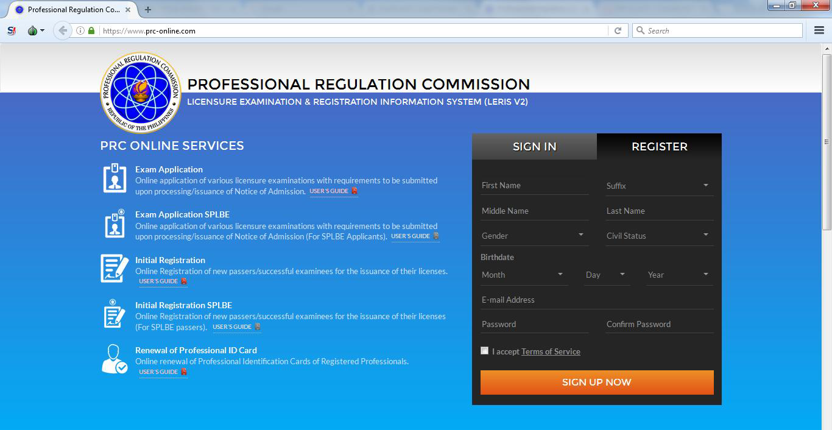The image size is (832, 430).
Task: Click the PRC Professional Regulation Commission logo
Action: click(x=140, y=93)
